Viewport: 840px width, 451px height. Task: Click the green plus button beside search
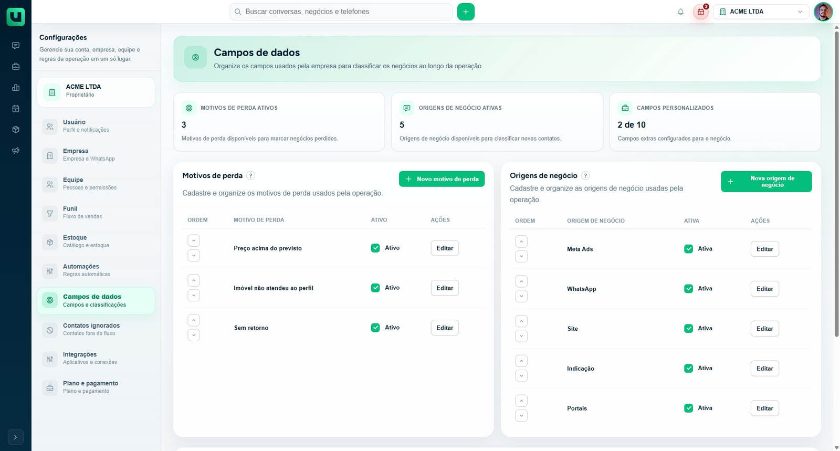coord(466,12)
